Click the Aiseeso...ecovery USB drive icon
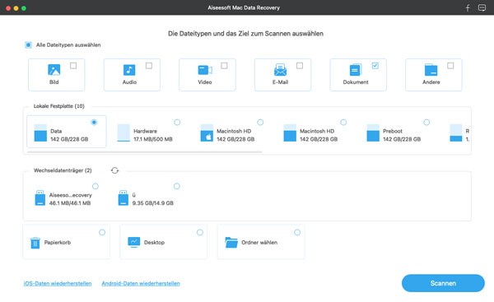Viewport: 494px width, 302px height. point(40,197)
